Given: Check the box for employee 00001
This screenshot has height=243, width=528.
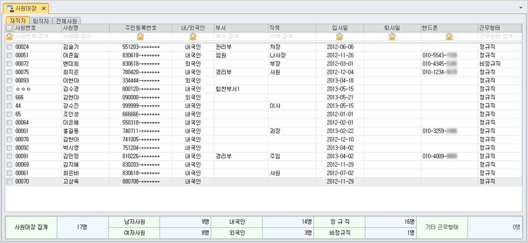Looking at the screenshot, I should pos(9,131).
